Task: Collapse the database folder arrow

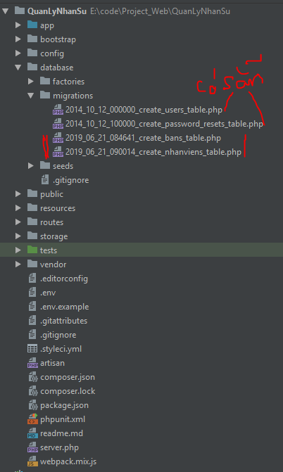Action: pos(18,68)
